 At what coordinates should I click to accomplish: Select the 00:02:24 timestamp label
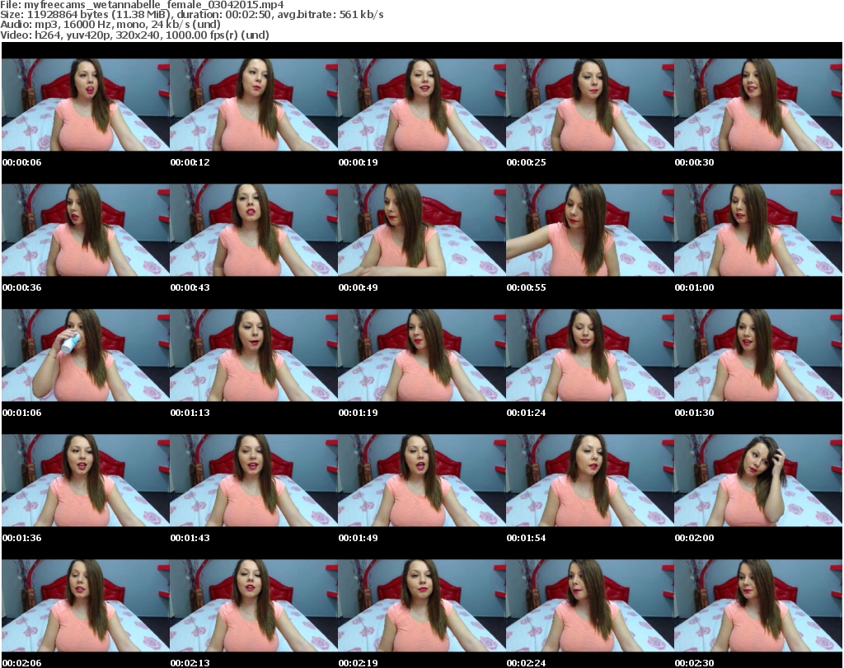526,663
